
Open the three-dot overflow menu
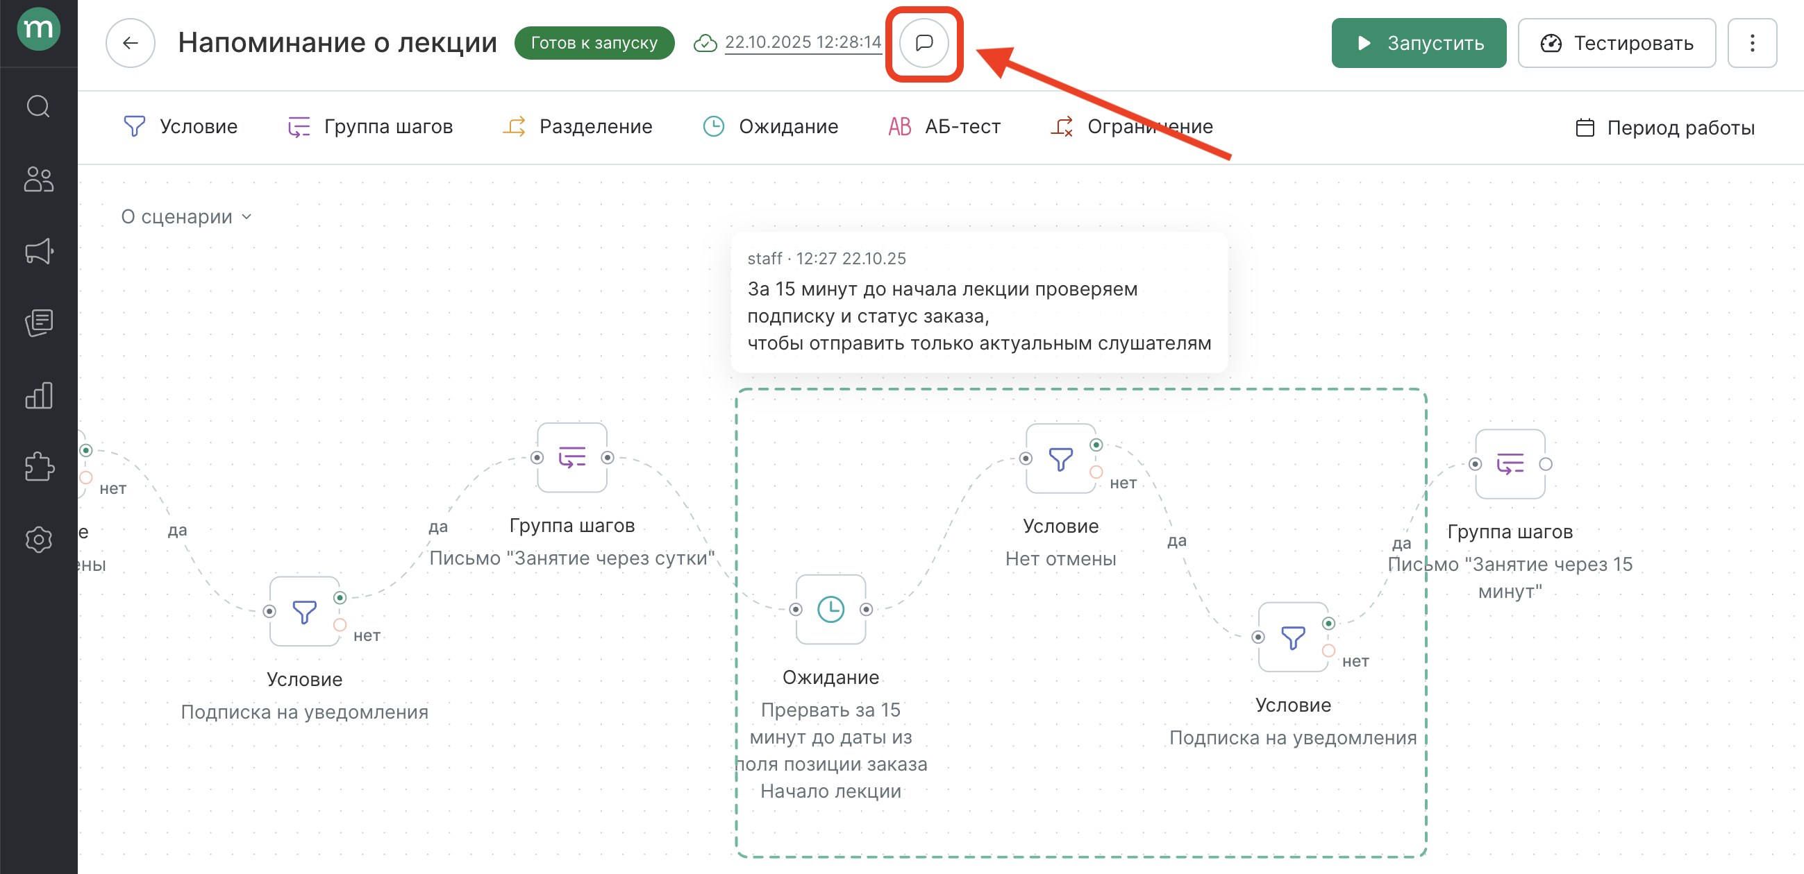point(1752,44)
